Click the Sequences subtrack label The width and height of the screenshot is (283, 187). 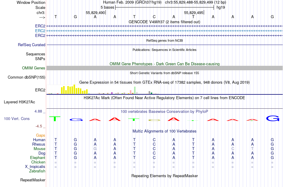pos(35,54)
